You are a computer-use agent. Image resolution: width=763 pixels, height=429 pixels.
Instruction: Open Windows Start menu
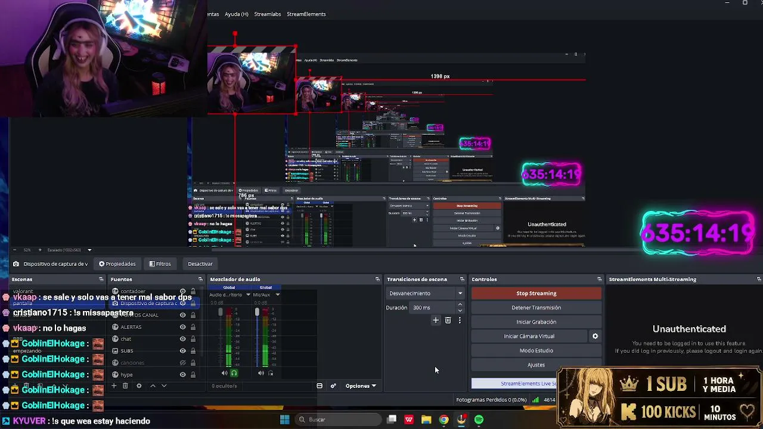click(284, 419)
